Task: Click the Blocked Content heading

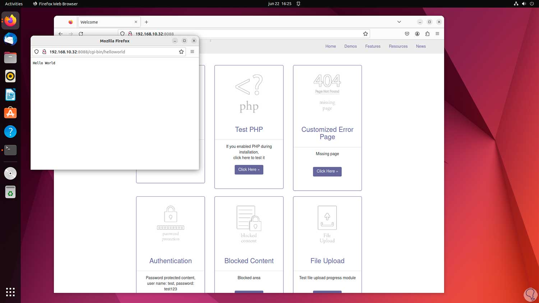Action: (249, 261)
